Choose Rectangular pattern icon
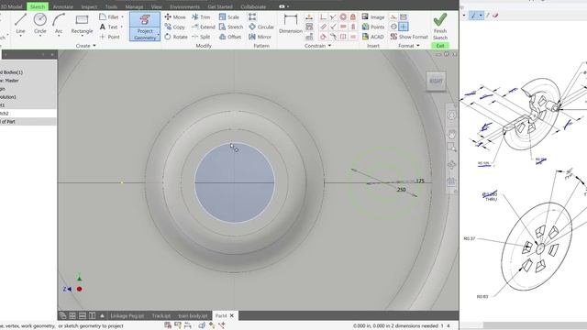The width and height of the screenshot is (587, 330). 252,17
